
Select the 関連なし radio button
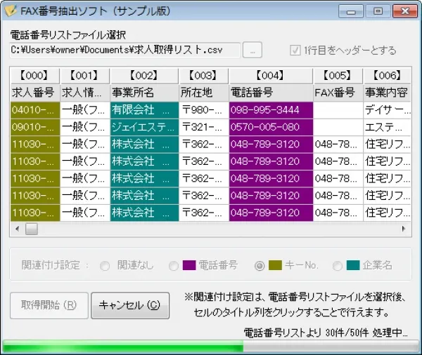105,266
